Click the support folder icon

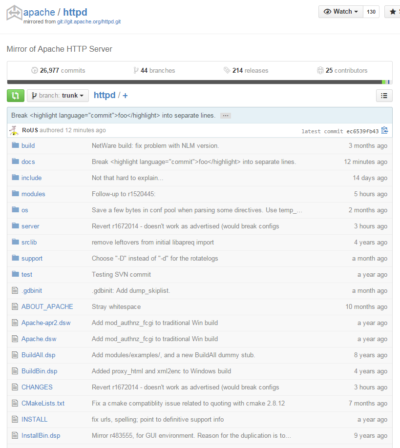click(x=16, y=258)
